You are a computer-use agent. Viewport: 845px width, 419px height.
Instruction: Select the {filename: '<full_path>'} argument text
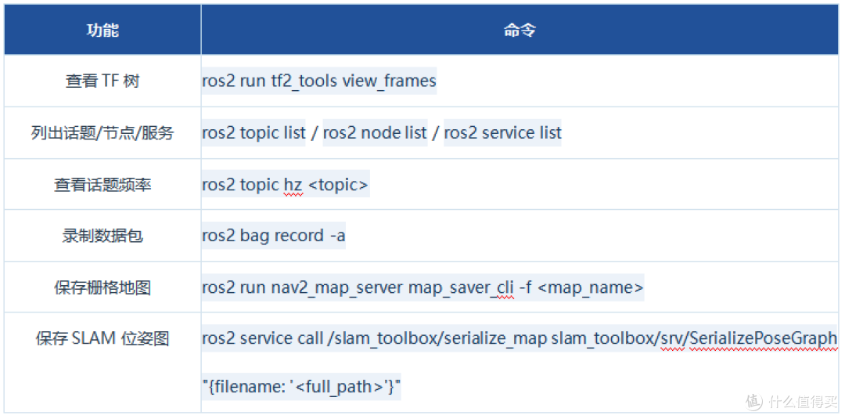302,387
